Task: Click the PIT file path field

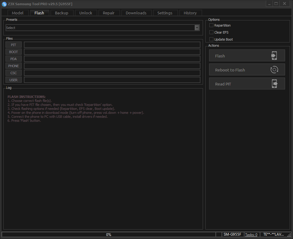Action: click(112, 45)
